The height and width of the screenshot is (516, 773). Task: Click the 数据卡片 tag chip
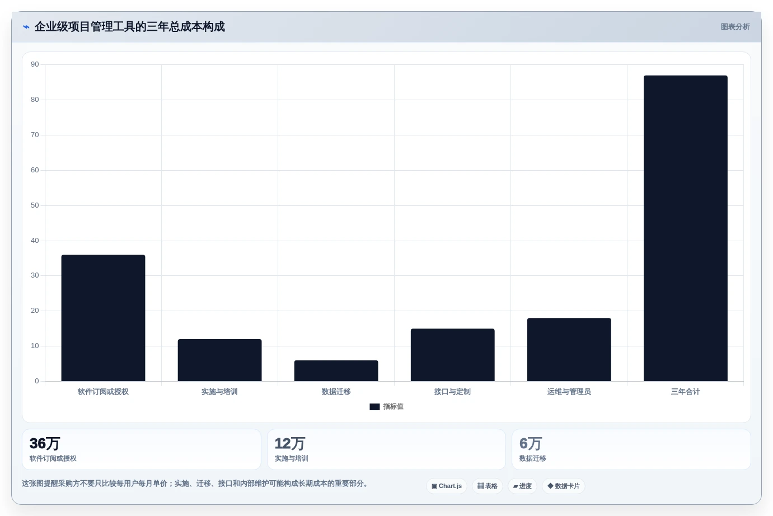click(564, 486)
